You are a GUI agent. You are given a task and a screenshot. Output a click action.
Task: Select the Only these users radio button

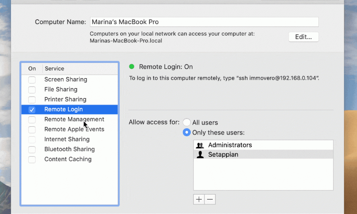click(x=187, y=132)
